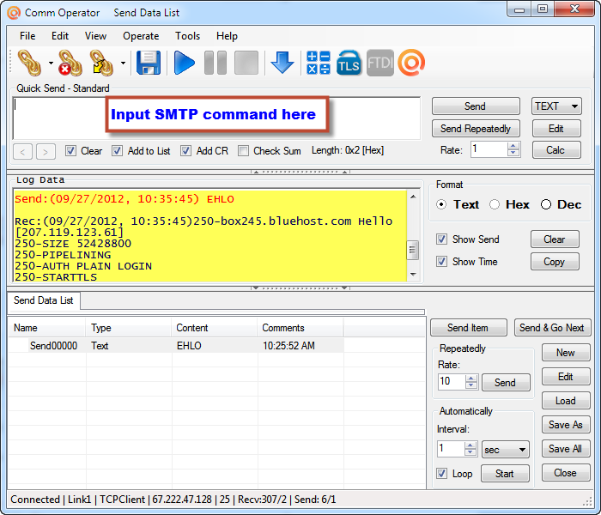This screenshot has height=515, width=601.
Task: Click Send Item button
Action: [469, 328]
